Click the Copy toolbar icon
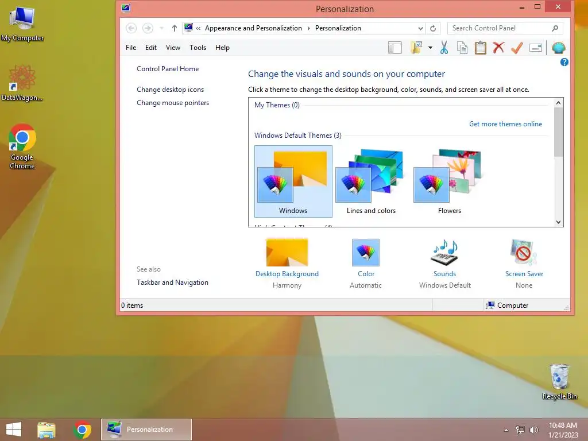 (462, 48)
